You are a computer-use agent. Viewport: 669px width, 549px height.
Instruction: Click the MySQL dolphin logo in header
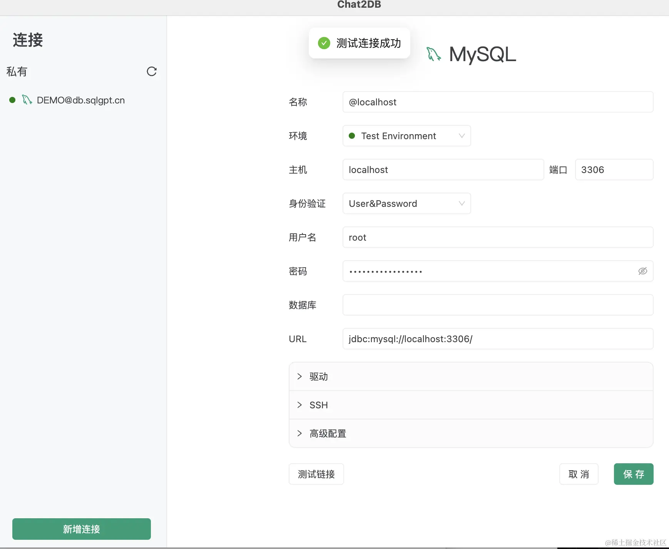tap(433, 54)
